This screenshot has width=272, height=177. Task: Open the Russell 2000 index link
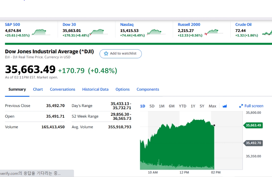tap(189, 25)
